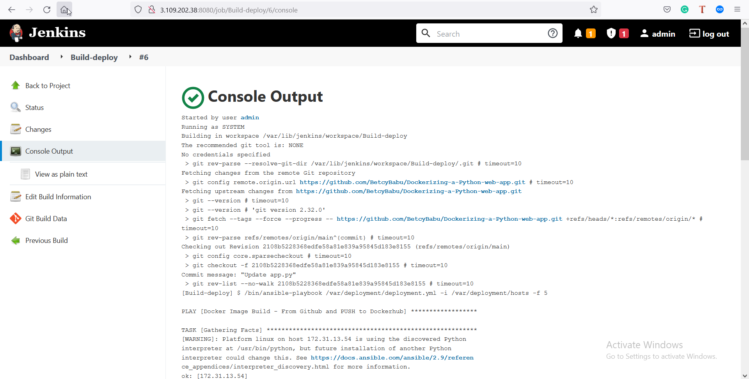Click the Previous Build arrow icon
Image resolution: width=749 pixels, height=379 pixels.
click(x=15, y=240)
